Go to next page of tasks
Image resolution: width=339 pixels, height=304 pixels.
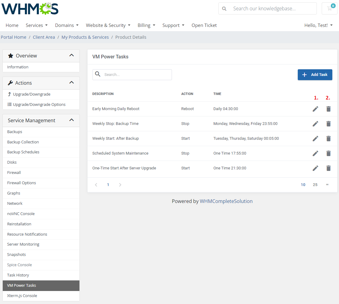tap(120, 185)
